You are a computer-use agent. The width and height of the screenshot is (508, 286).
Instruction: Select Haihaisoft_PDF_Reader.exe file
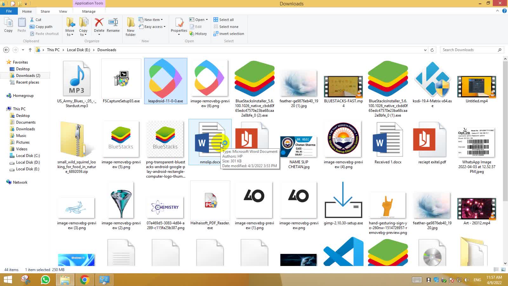[210, 206]
